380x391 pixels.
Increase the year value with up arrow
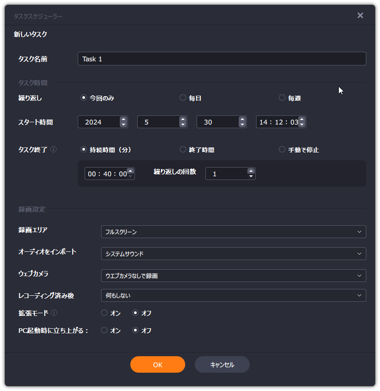click(123, 119)
